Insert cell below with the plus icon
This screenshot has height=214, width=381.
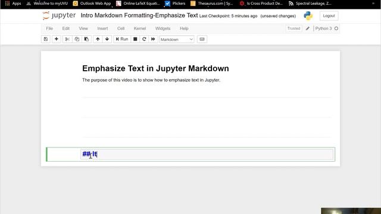tap(57, 39)
